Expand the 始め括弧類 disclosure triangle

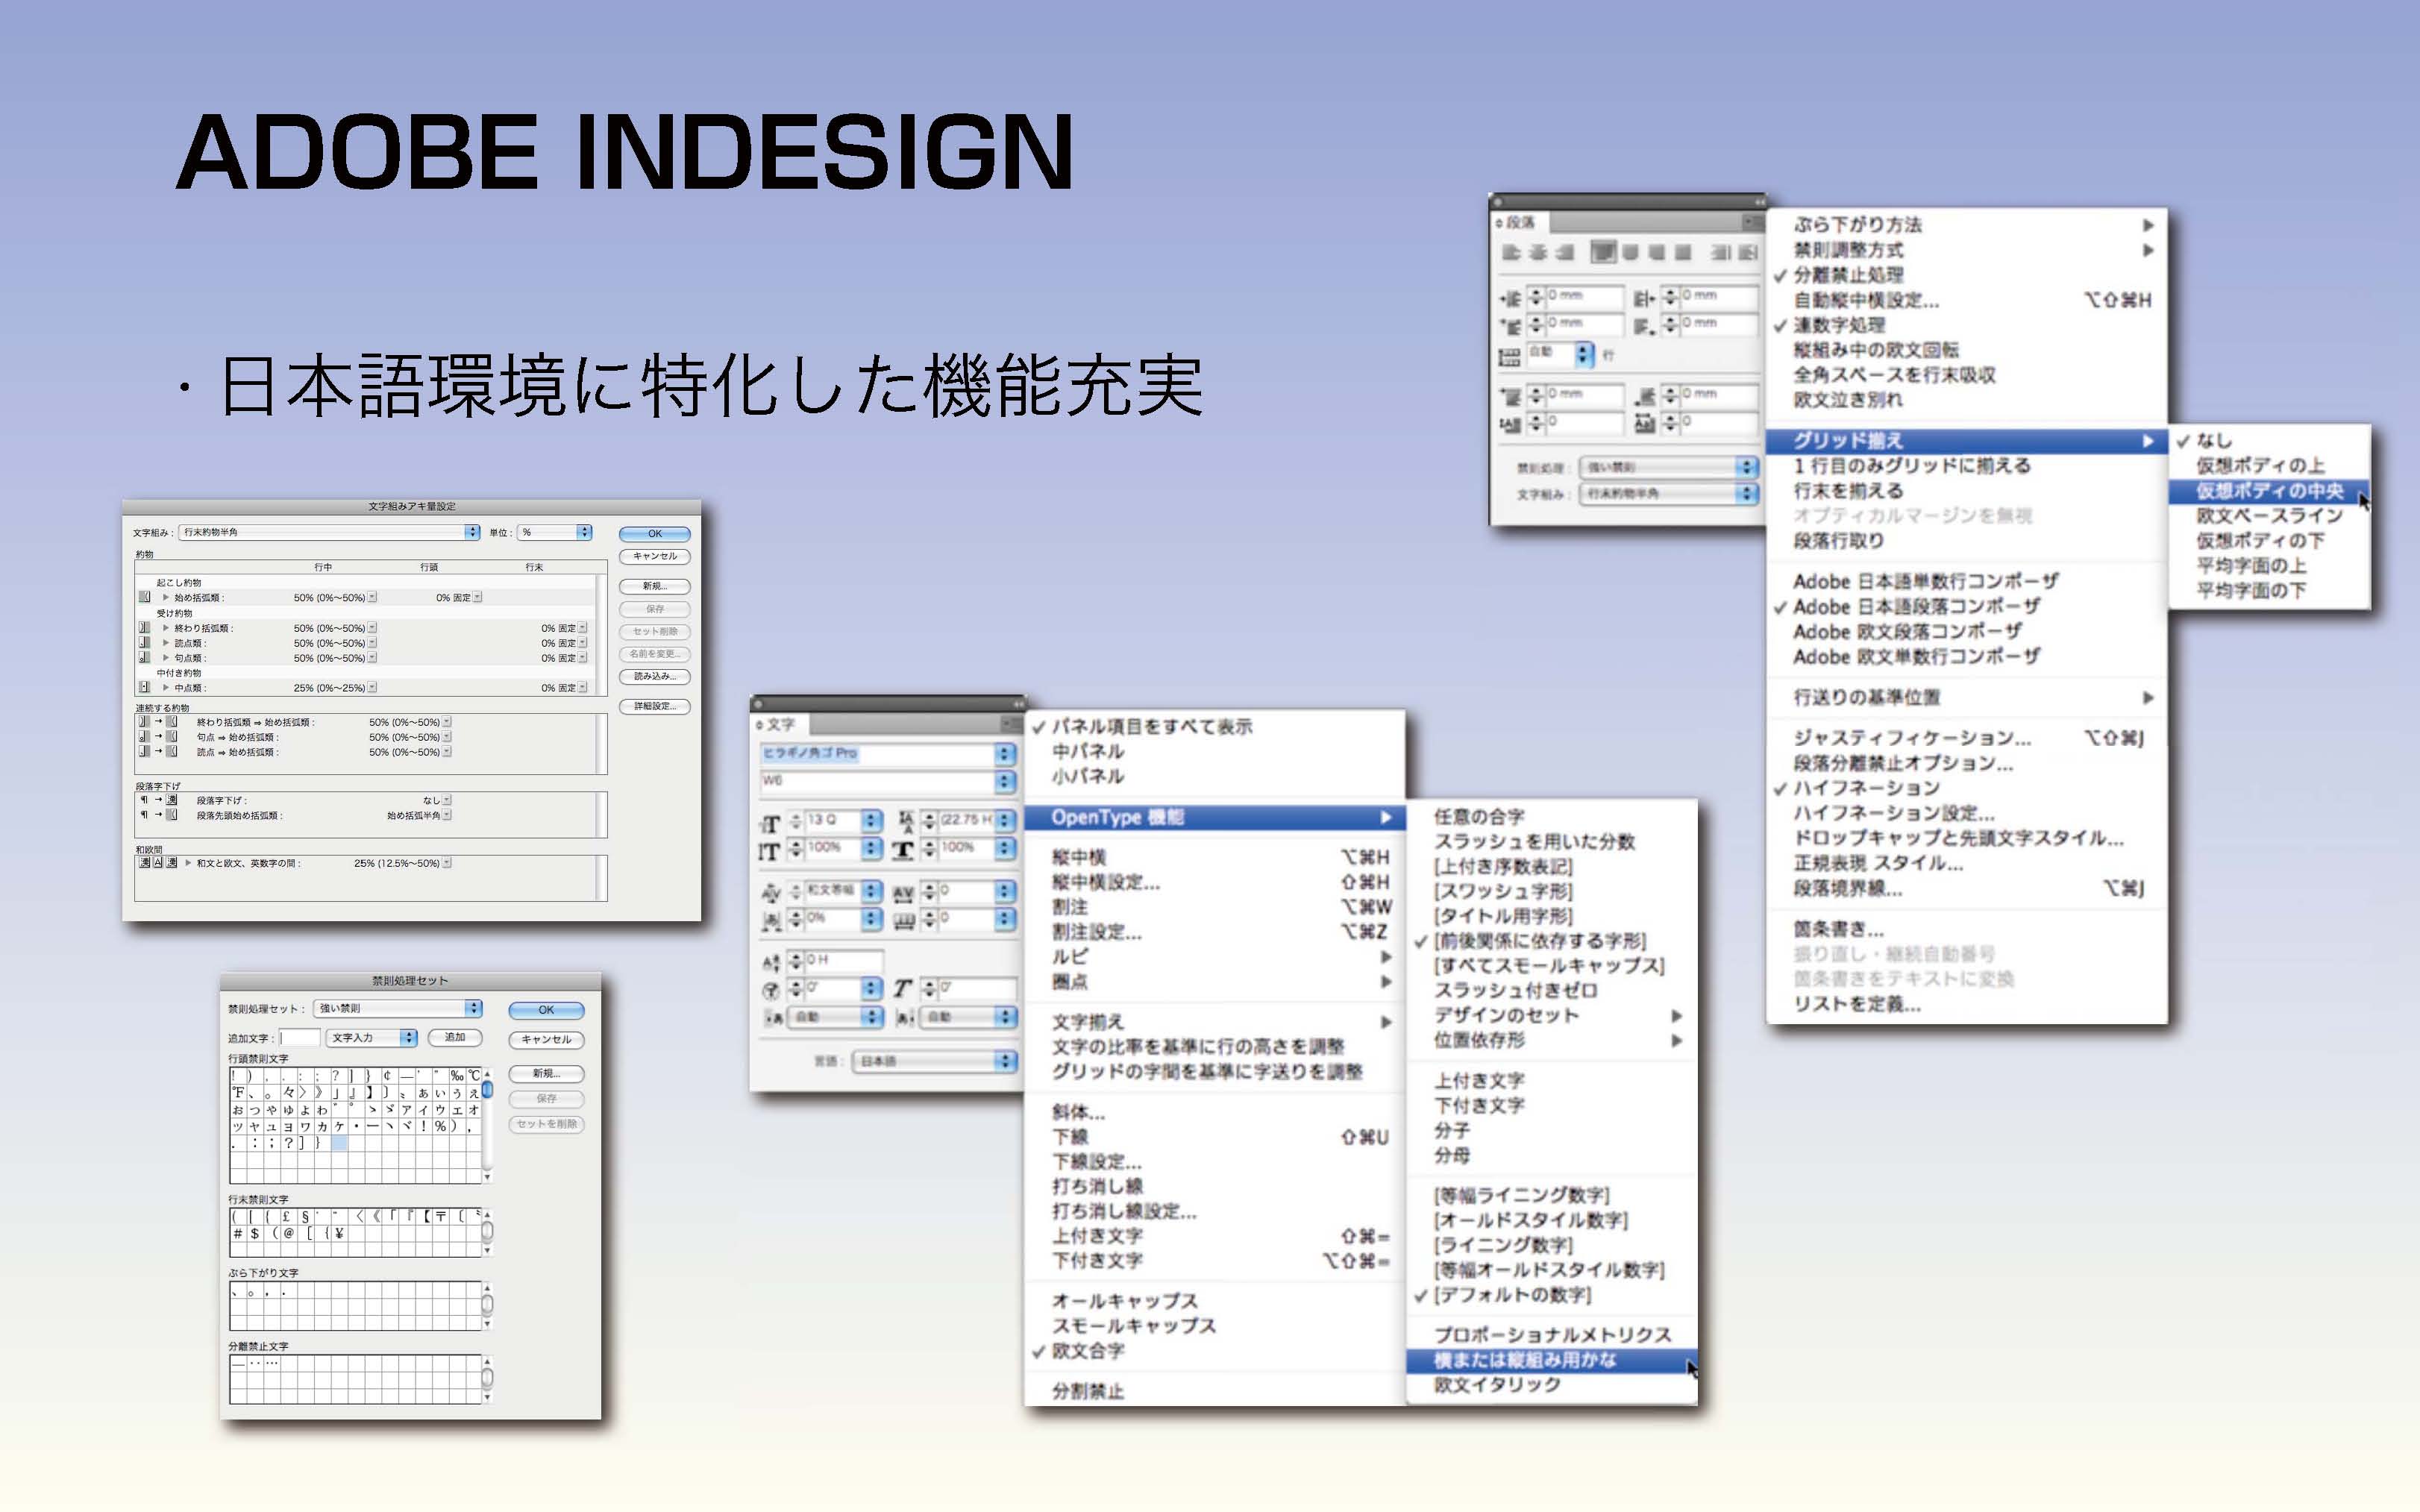pos(166,597)
